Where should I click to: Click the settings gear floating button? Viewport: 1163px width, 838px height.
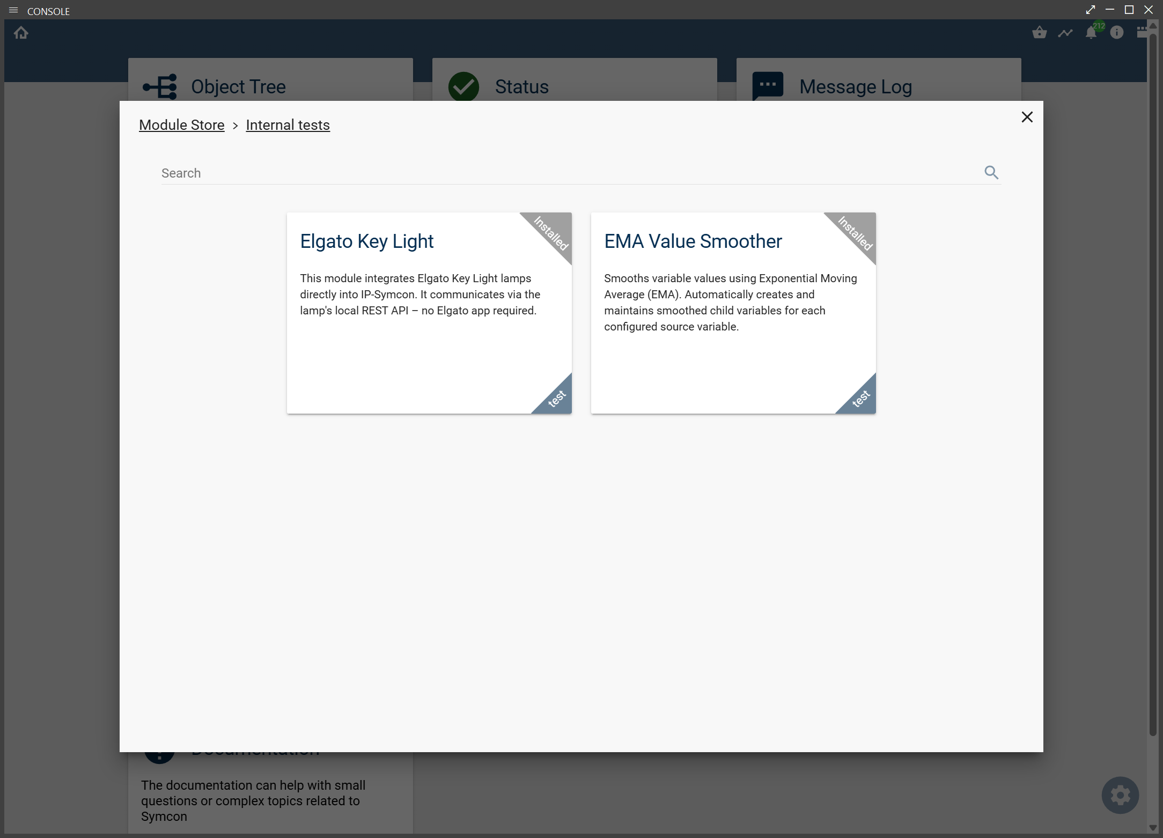coord(1120,795)
